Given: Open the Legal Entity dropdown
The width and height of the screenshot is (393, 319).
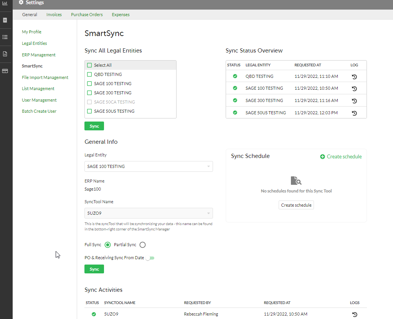Looking at the screenshot, I should 149,166.
